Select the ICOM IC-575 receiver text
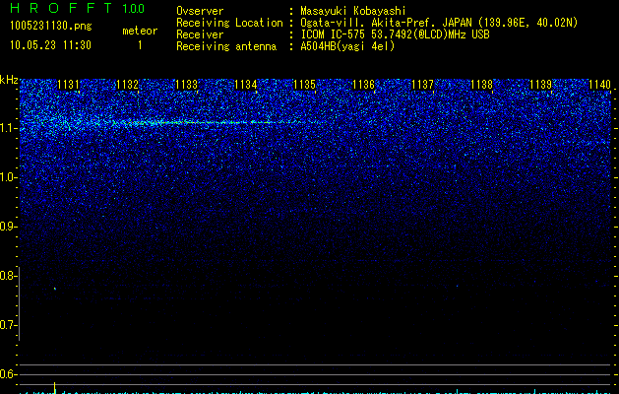The image size is (619, 394). 395,34
